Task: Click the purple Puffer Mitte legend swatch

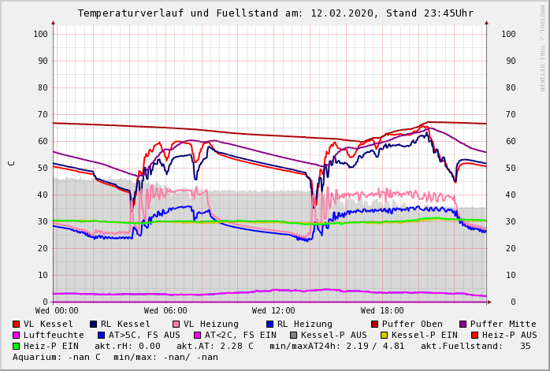Action: coord(463,324)
